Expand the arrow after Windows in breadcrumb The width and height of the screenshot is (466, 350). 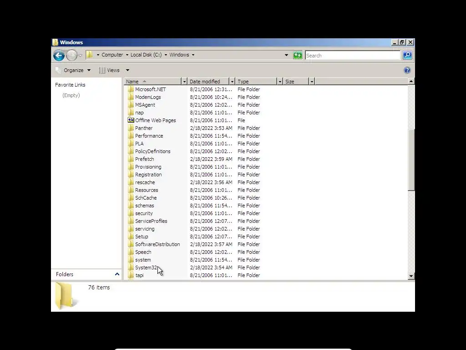pyautogui.click(x=193, y=55)
